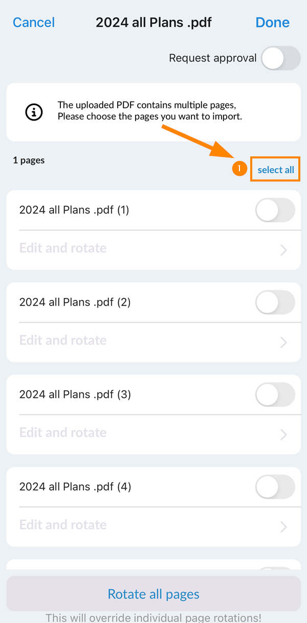Enable page 2024 all Plans .pdf (2)
The image size is (307, 623).
(275, 303)
